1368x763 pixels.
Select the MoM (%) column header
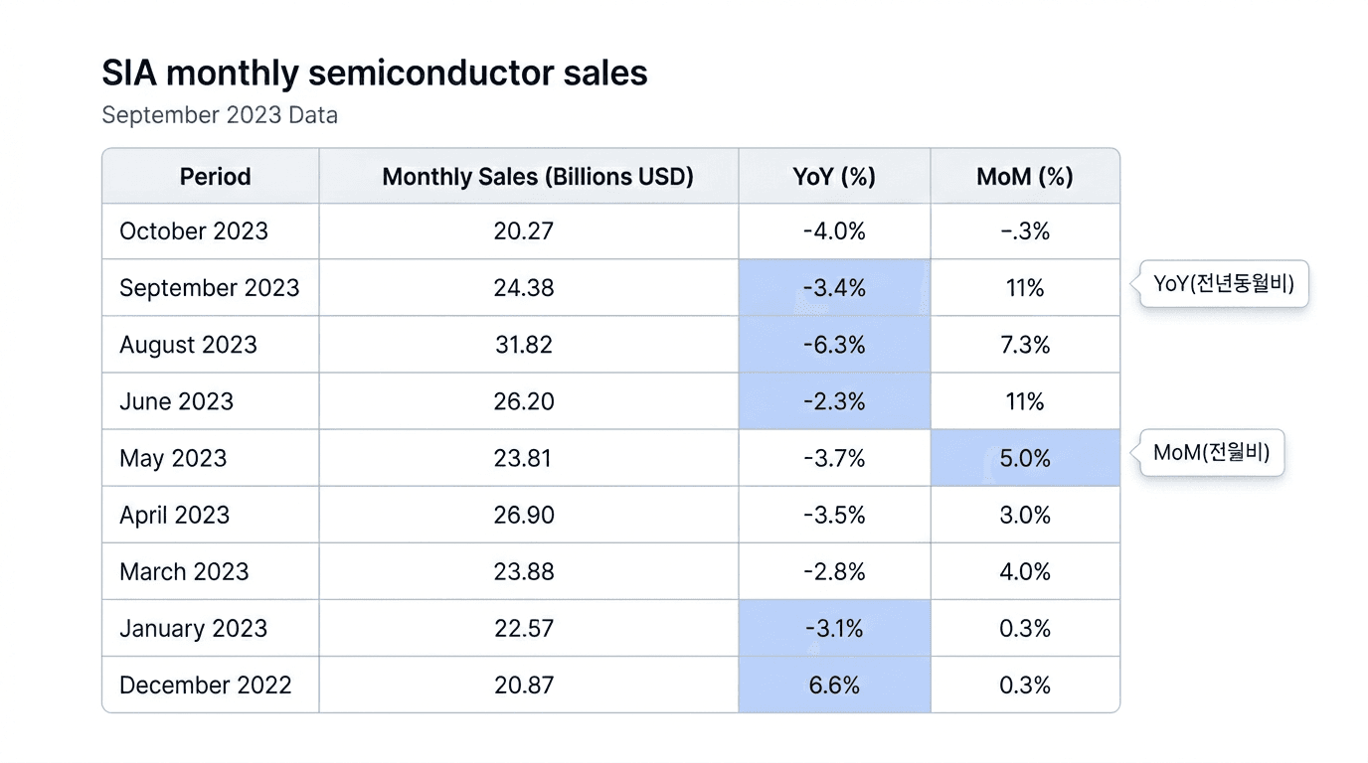(x=1025, y=177)
